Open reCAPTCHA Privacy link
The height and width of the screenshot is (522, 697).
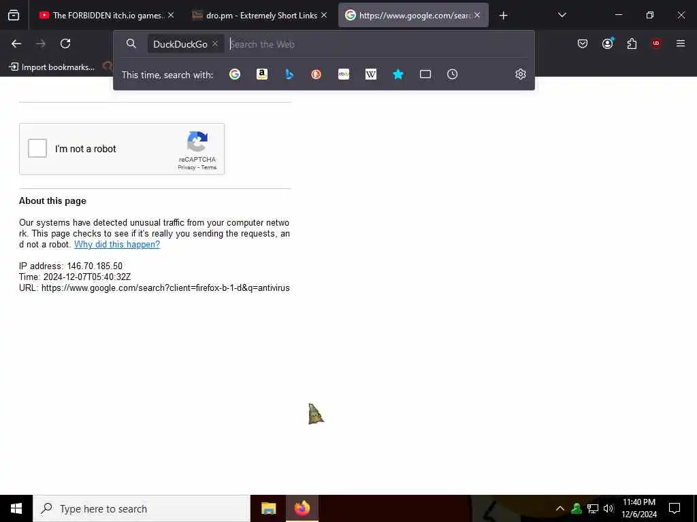187,167
